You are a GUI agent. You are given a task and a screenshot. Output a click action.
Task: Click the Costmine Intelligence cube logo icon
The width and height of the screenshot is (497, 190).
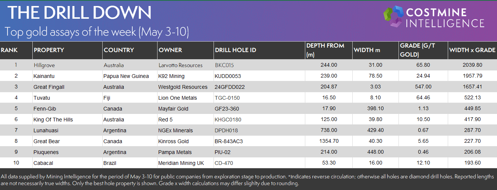[393, 17]
